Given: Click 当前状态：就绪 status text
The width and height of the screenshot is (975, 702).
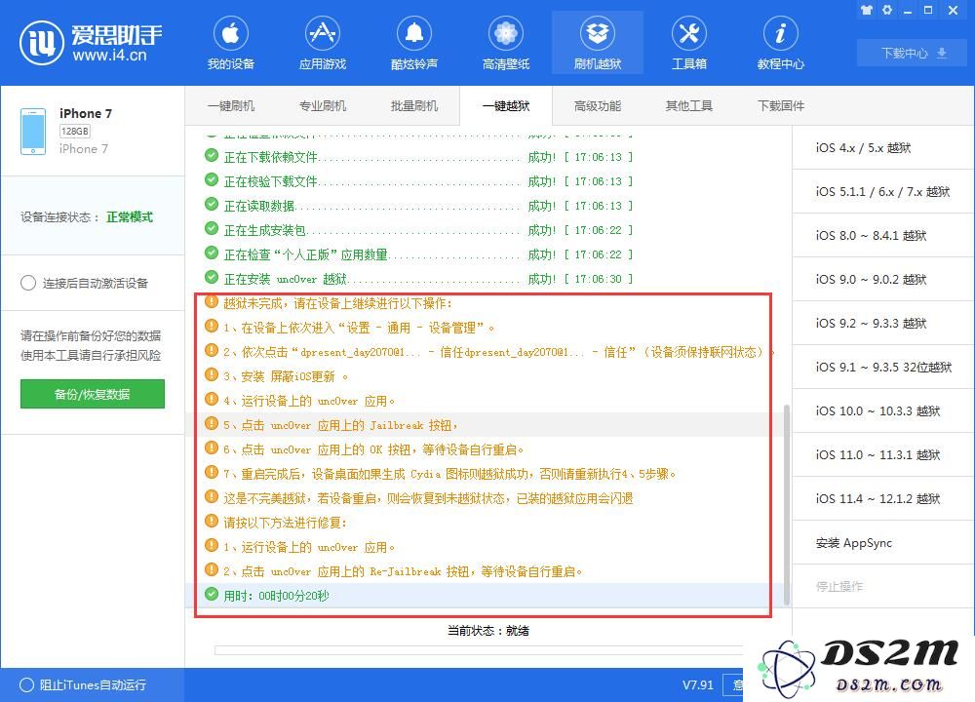Looking at the screenshot, I should (488, 631).
